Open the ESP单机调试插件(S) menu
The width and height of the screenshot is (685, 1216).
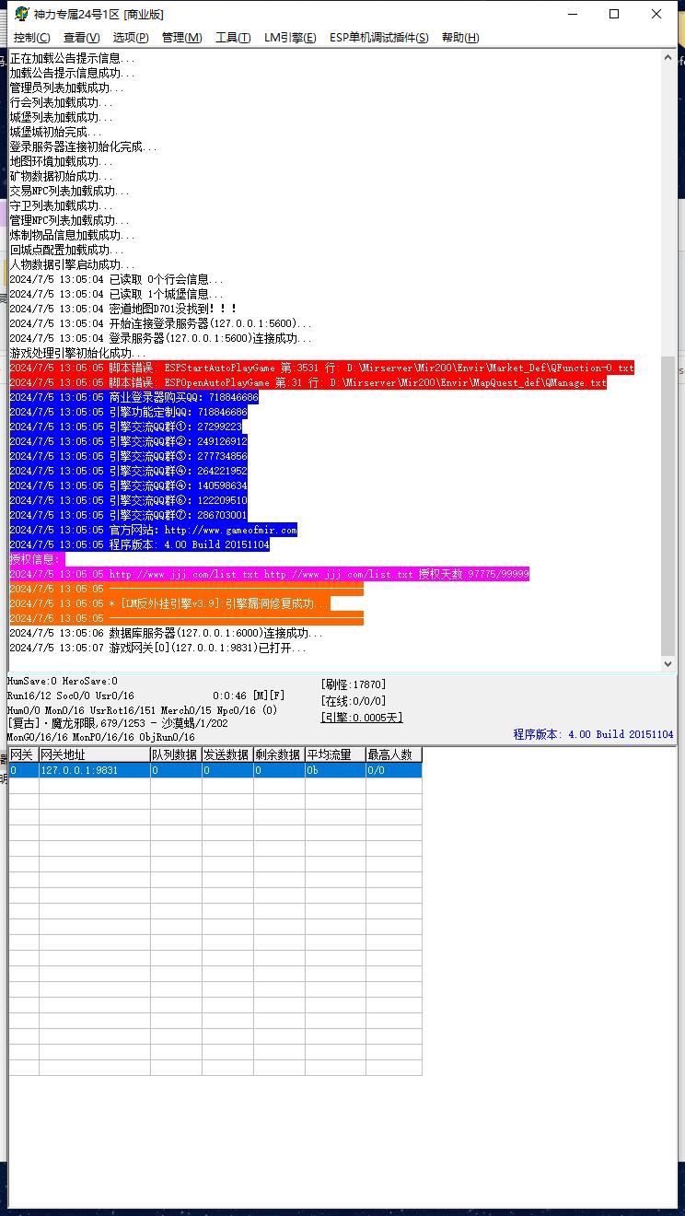coord(379,38)
